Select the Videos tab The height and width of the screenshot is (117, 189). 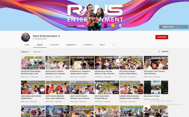click(x=40, y=45)
